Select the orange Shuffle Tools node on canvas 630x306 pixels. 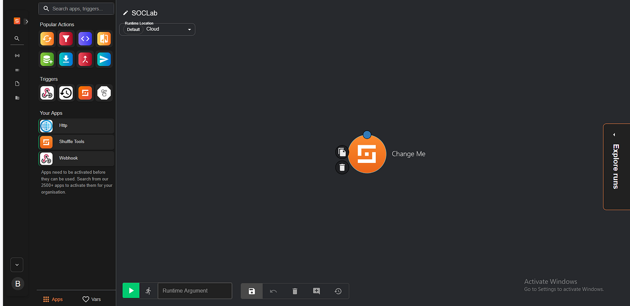367,154
